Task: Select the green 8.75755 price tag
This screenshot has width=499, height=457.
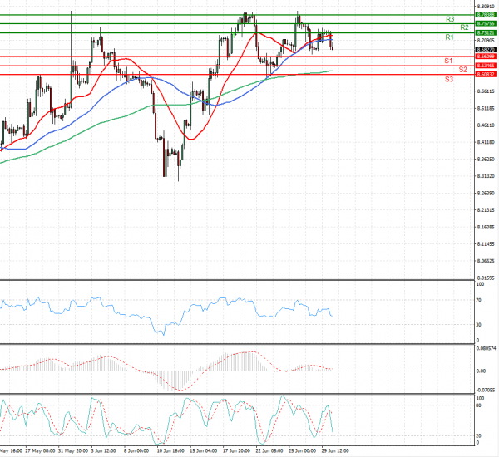Action: 486,23
